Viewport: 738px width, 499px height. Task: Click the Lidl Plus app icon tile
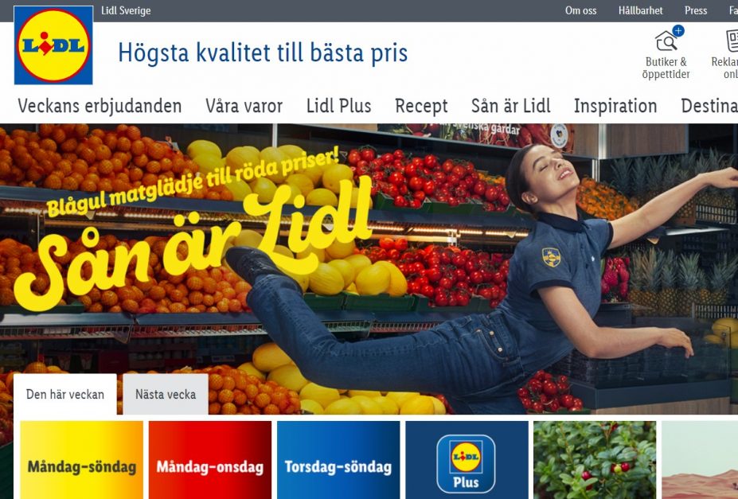(x=467, y=460)
